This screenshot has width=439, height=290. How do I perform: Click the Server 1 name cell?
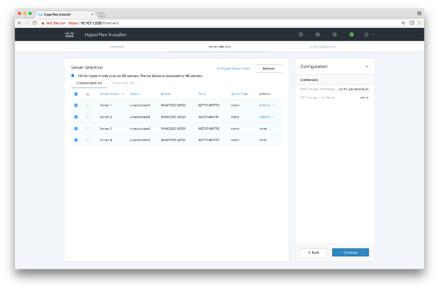(106, 106)
